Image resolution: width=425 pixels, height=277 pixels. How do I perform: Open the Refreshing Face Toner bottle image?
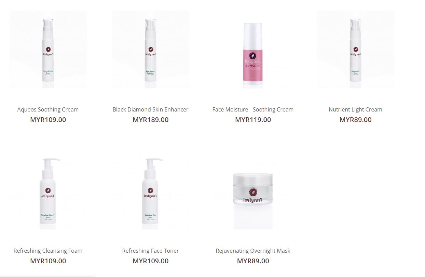click(150, 191)
